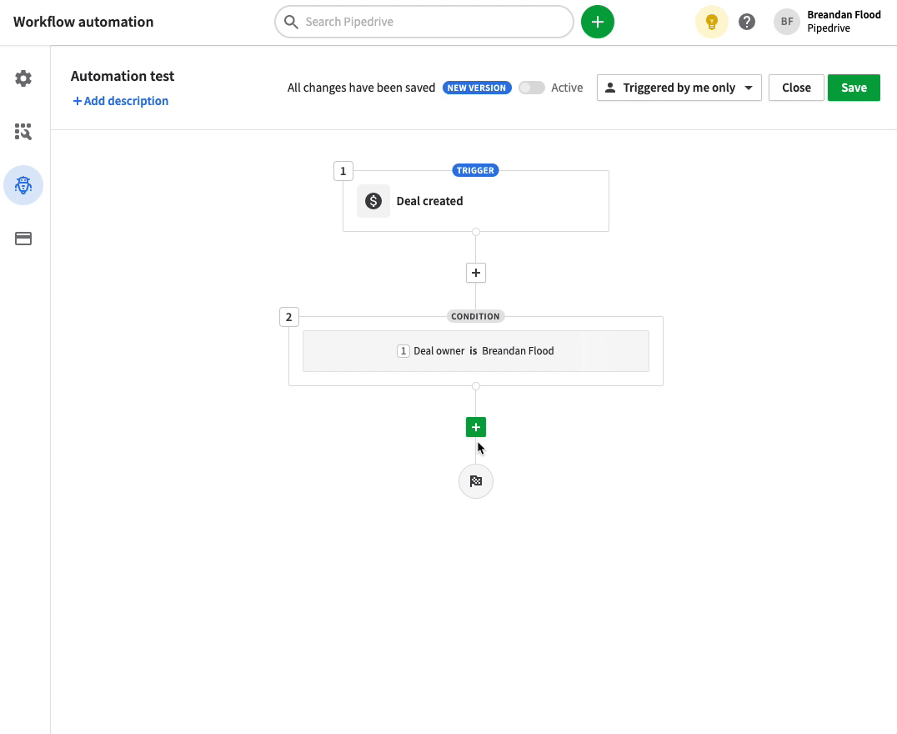This screenshot has width=897, height=734.
Task: Save the automation
Action: tap(854, 87)
